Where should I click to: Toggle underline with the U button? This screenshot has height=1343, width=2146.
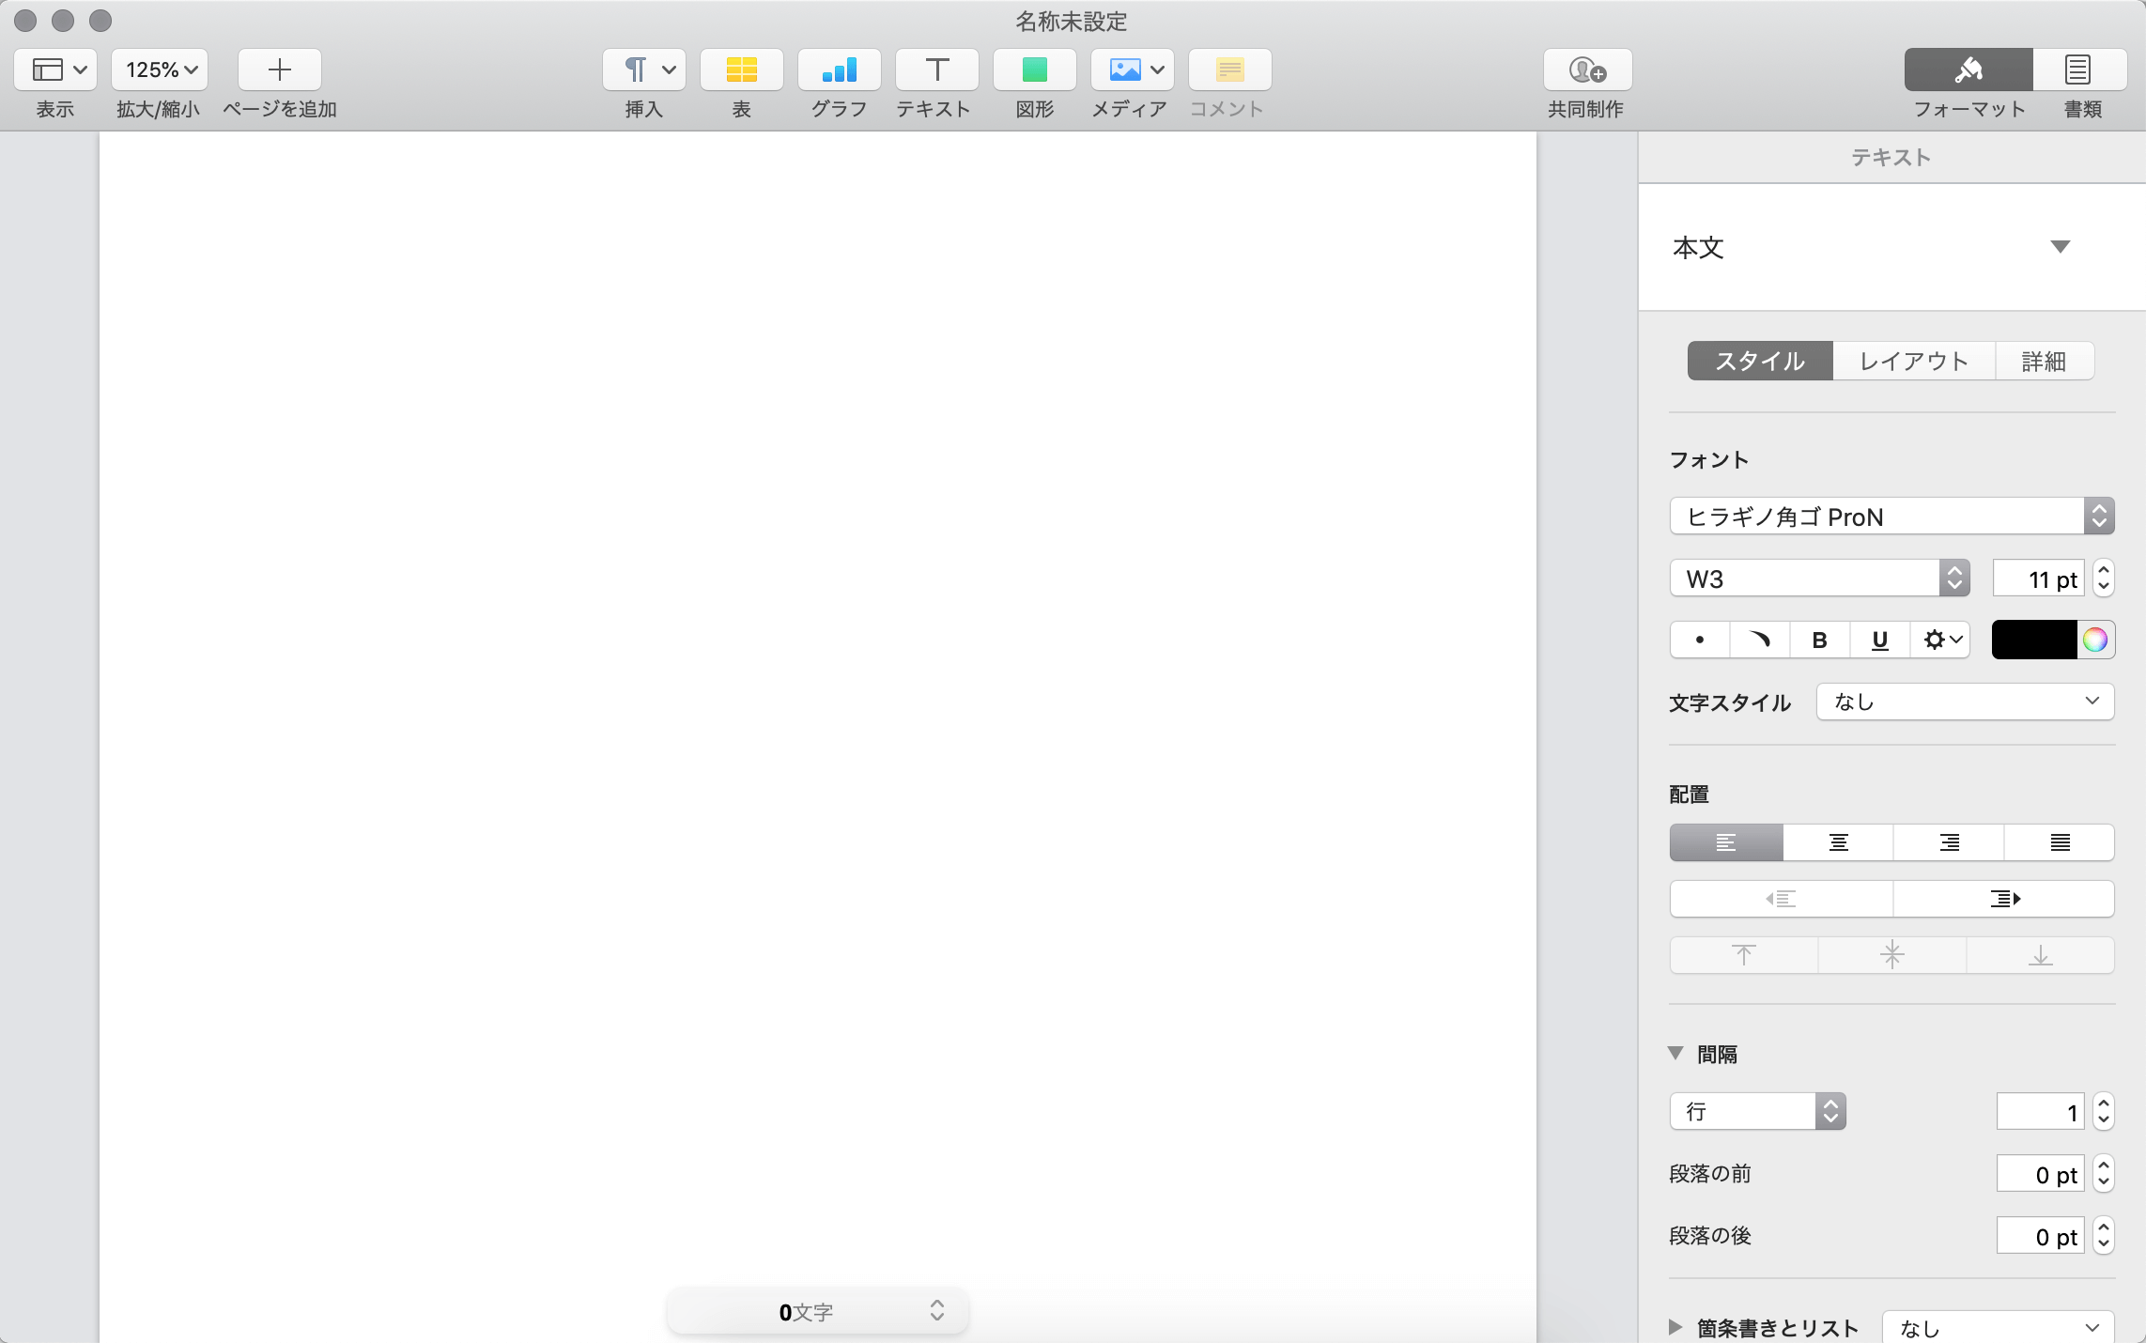click(x=1880, y=641)
